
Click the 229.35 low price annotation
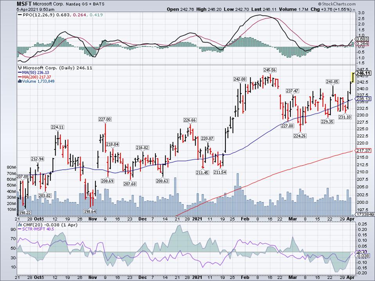click(x=327, y=121)
